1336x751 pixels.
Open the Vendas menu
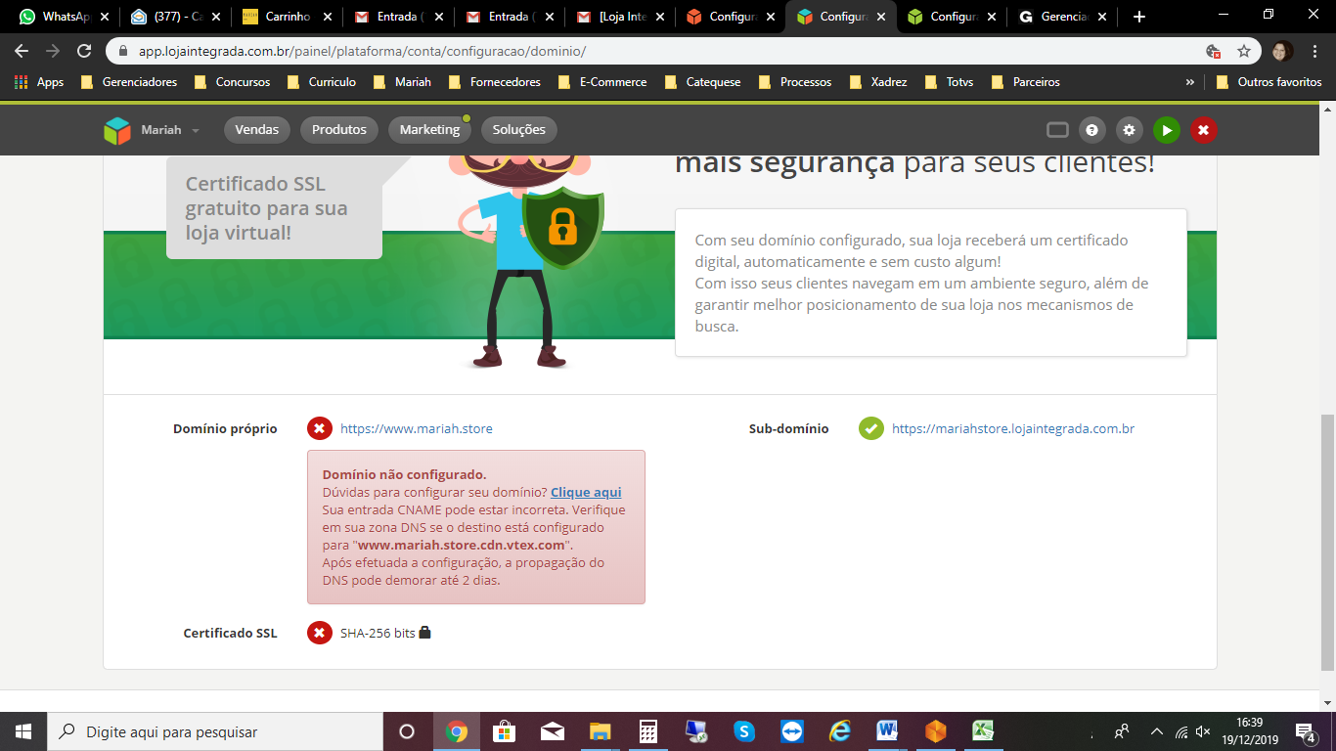click(x=257, y=130)
